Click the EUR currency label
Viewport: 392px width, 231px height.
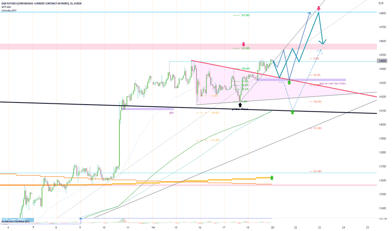click(x=381, y=3)
